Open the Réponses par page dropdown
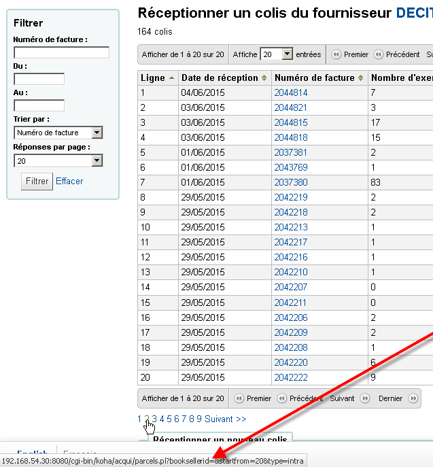This screenshot has height=467, width=433. click(x=58, y=160)
